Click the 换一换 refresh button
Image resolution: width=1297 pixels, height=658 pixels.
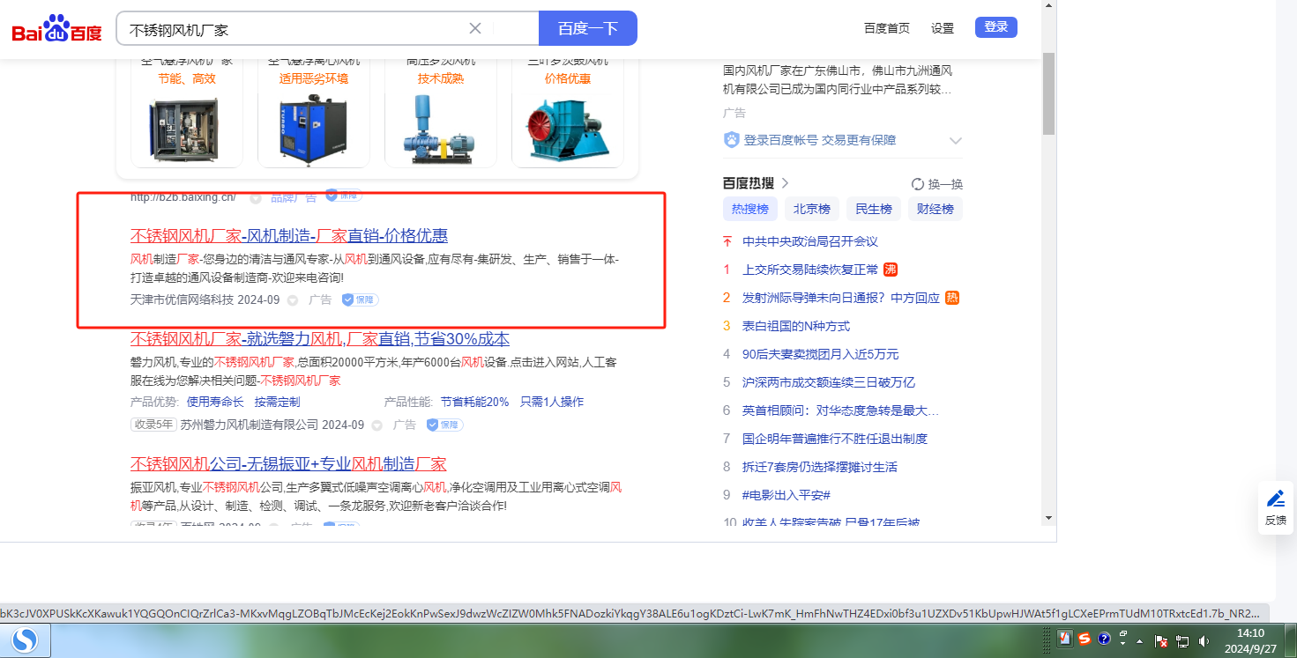pyautogui.click(x=937, y=184)
